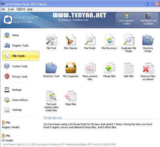Open the File menu
Screen dimensions: 160x147
3,9
